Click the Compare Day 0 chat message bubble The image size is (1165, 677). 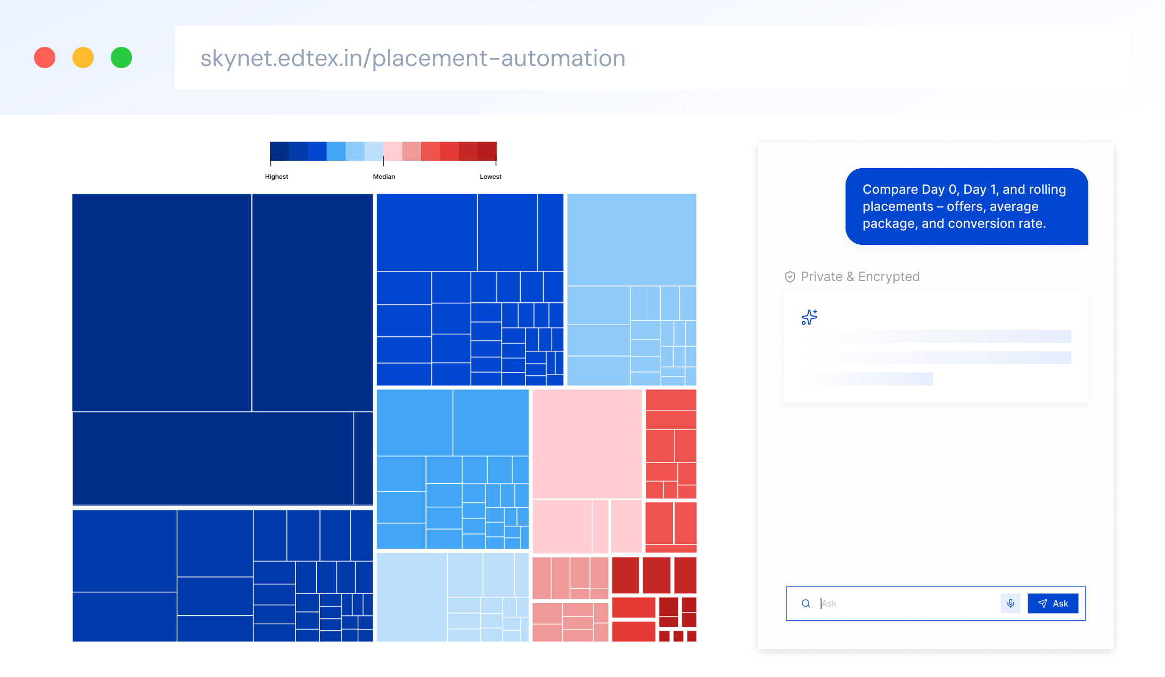click(x=966, y=207)
